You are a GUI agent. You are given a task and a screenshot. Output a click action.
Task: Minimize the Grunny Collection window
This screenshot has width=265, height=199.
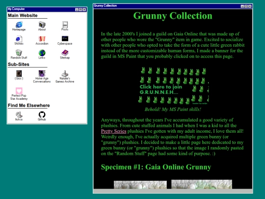coord(242,6)
